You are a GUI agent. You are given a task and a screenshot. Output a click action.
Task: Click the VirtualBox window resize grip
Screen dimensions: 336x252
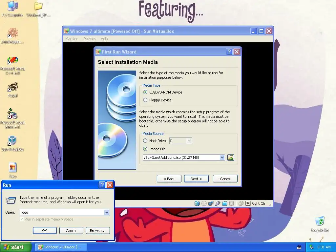coord(271,205)
